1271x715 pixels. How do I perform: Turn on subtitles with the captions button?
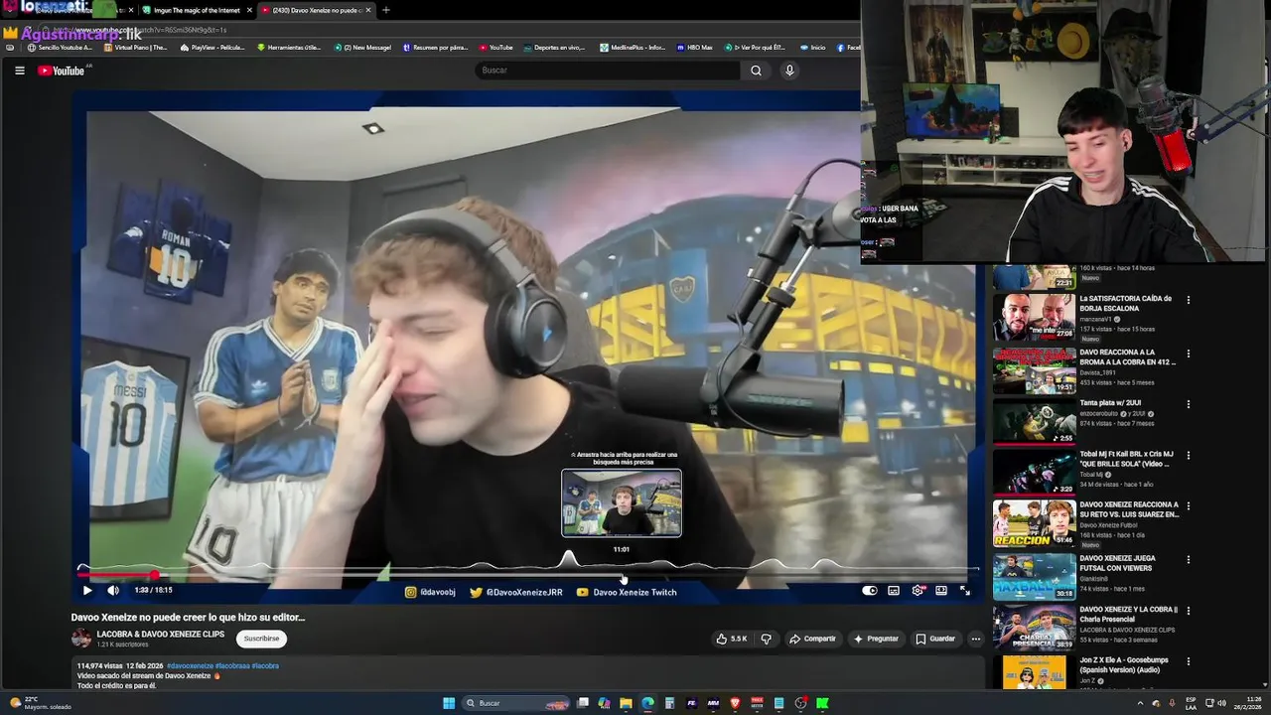[x=894, y=591]
